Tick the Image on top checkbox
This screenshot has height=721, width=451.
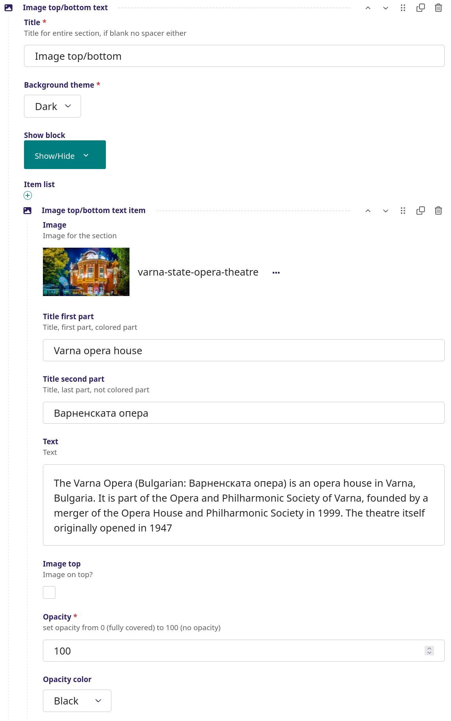coord(49,592)
